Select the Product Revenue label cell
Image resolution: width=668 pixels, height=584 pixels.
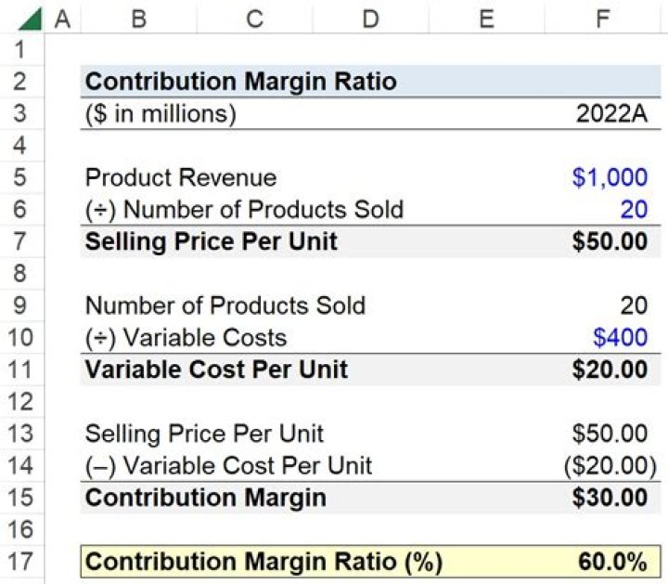tap(181, 177)
